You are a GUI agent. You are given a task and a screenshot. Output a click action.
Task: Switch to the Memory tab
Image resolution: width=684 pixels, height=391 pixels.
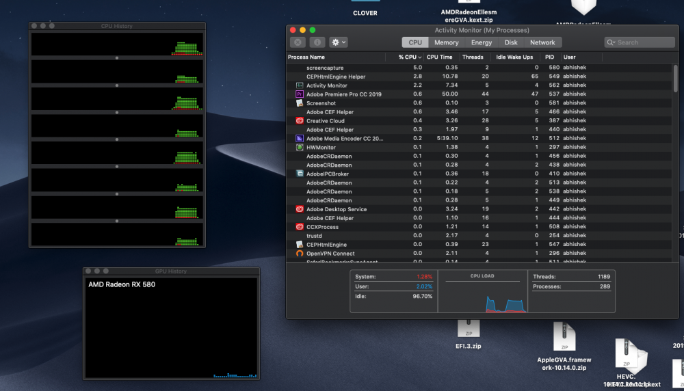[446, 42]
